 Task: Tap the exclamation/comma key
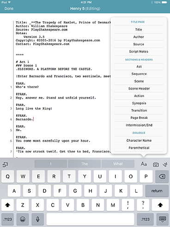point(128,205)
